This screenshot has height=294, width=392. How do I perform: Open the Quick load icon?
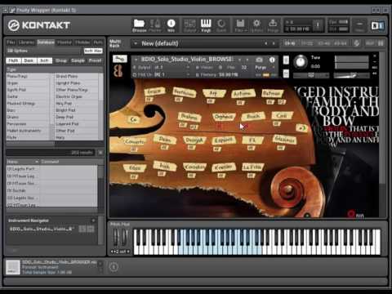221,25
